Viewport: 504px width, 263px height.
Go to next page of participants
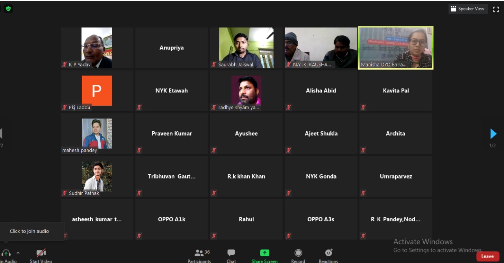tap(493, 134)
